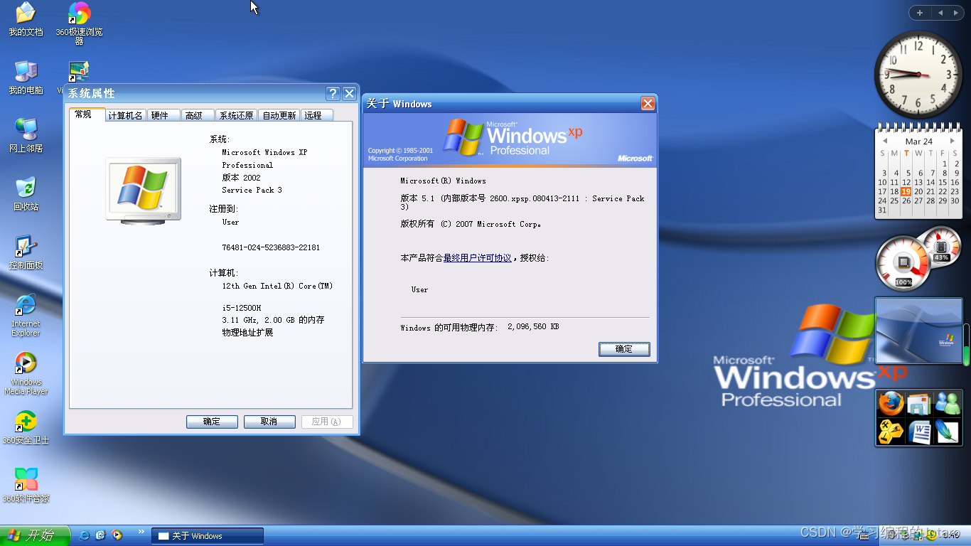
Task: Open the Messenger icon in launcher gadget
Action: coord(947,403)
